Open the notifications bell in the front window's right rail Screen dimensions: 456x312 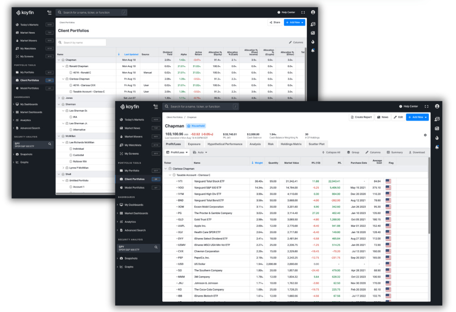click(x=437, y=147)
